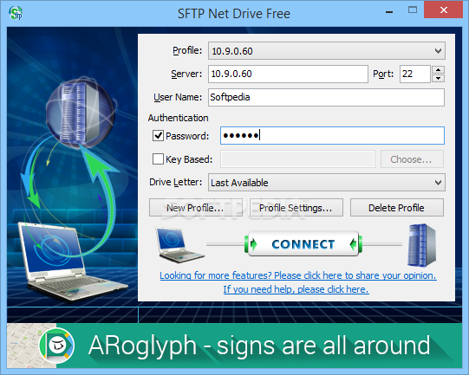This screenshot has height=375, width=469.
Task: Open New Profile... dialog
Action: (196, 208)
